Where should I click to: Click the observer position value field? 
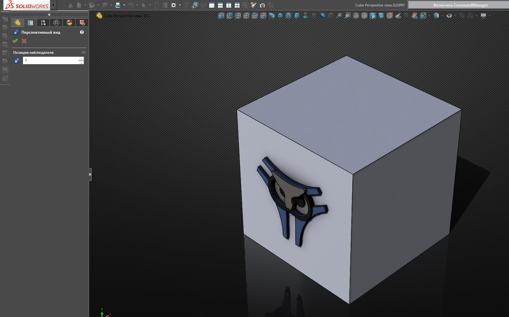51,60
